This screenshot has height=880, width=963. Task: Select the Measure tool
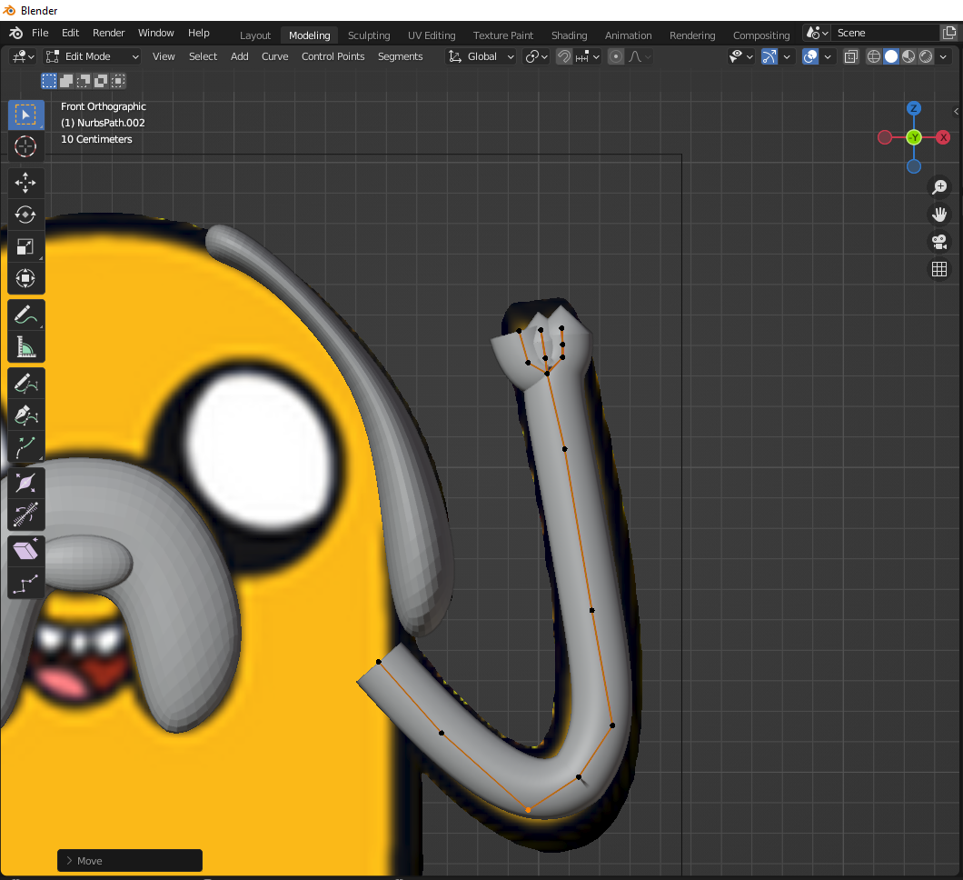[x=25, y=347]
